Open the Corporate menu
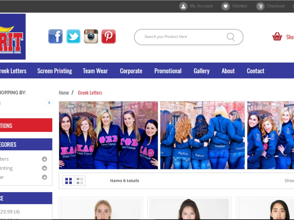 [x=131, y=71]
